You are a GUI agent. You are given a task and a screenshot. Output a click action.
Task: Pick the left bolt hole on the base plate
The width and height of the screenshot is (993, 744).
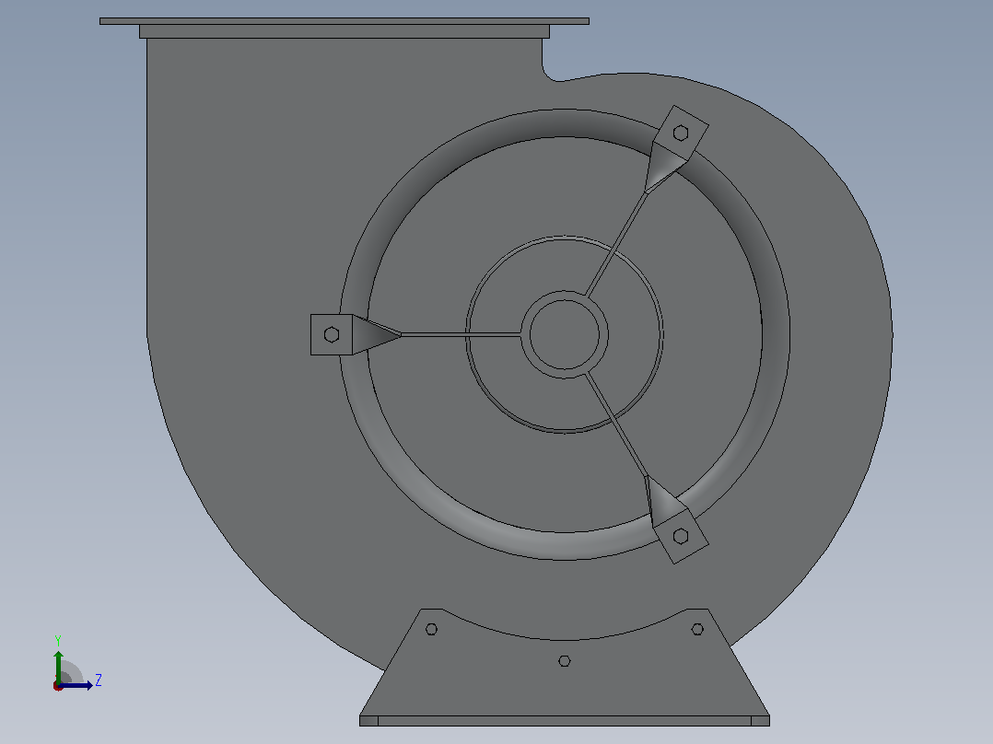[431, 629]
